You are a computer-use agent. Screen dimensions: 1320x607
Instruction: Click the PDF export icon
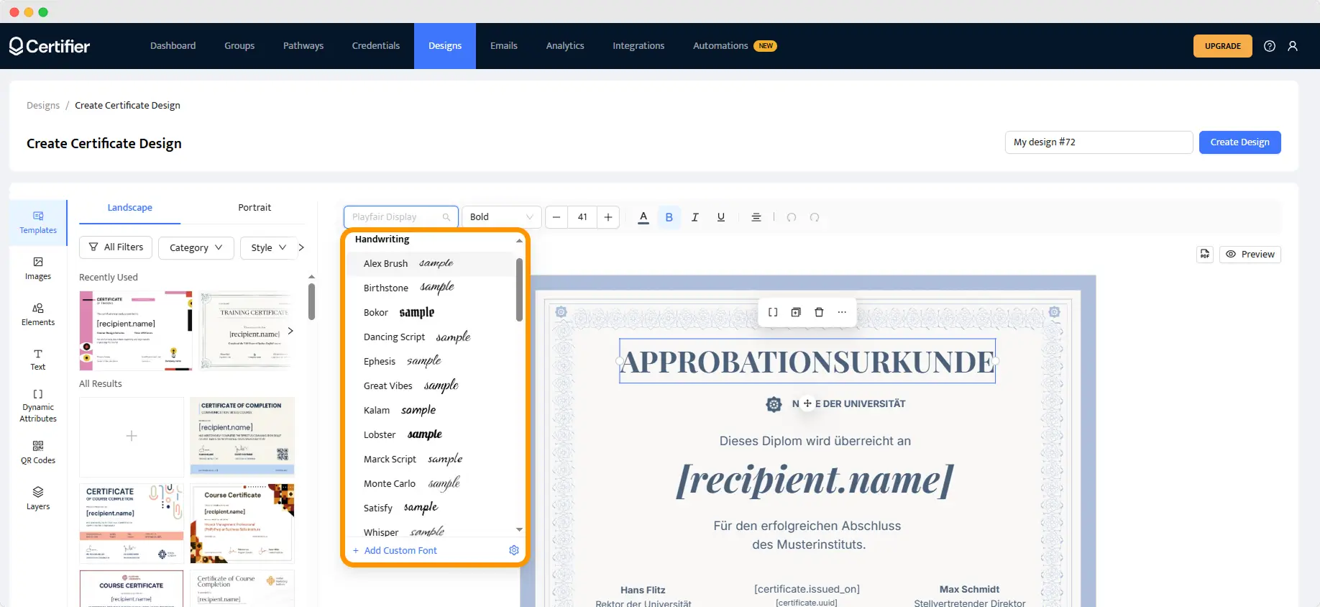(1205, 254)
